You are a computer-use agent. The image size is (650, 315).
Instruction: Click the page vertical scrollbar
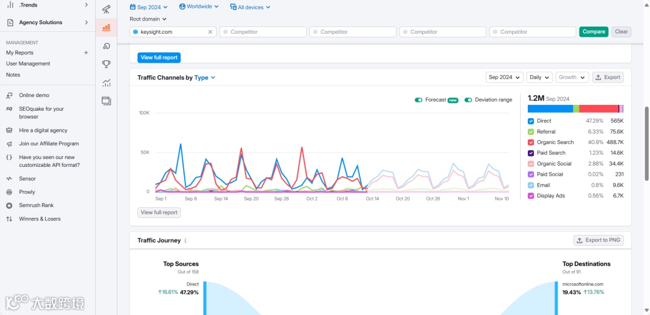click(x=646, y=143)
